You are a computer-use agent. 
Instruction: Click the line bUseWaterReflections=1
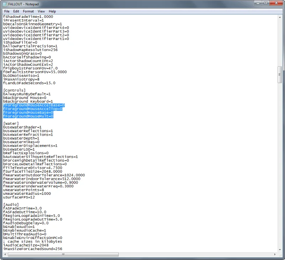28,131
